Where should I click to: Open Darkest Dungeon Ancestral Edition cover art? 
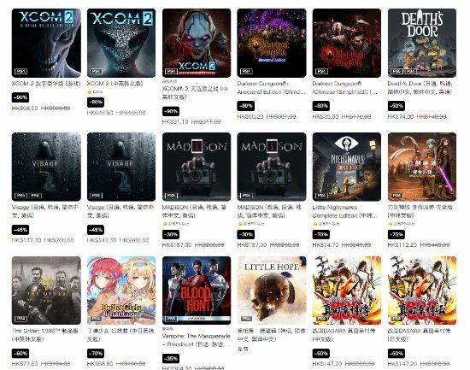(x=272, y=43)
